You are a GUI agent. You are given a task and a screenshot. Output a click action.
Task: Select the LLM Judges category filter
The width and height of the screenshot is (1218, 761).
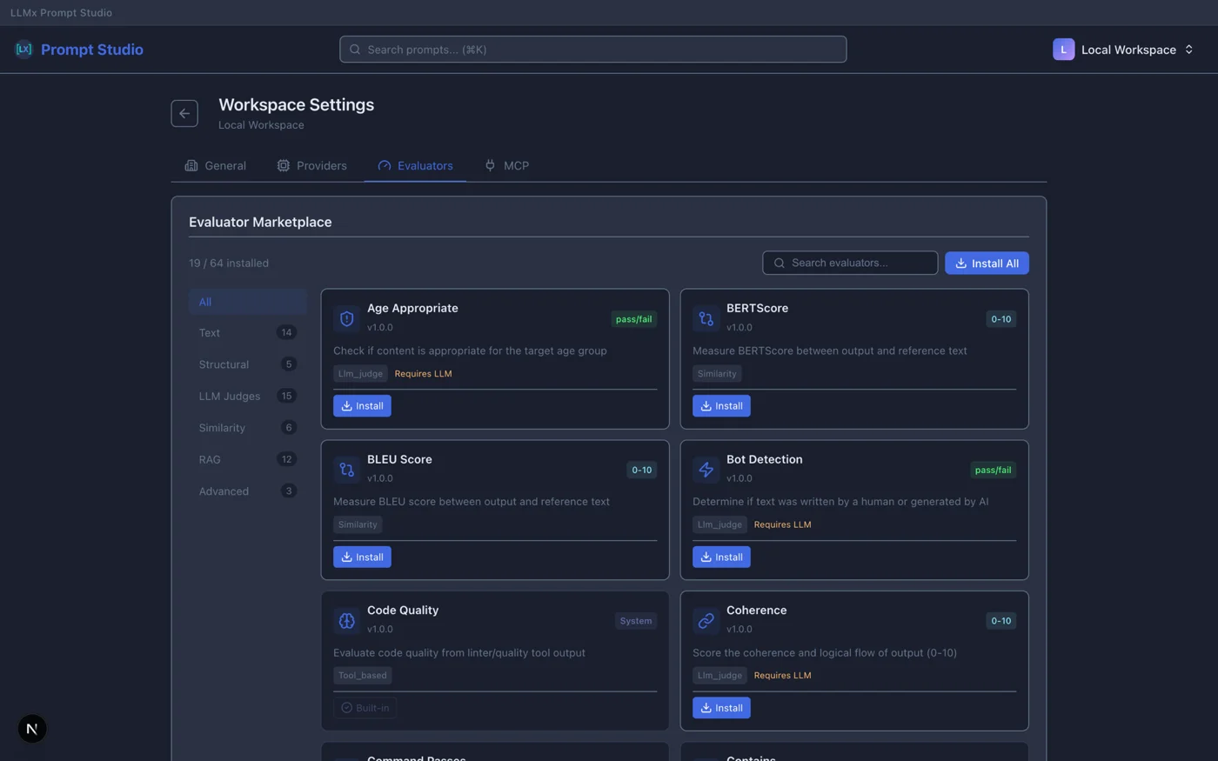(231, 396)
